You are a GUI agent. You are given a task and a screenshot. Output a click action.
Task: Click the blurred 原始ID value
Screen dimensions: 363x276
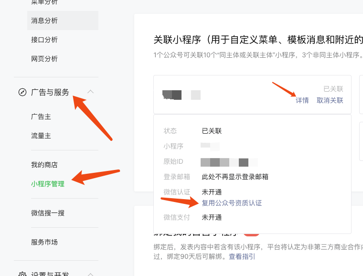pos(229,162)
